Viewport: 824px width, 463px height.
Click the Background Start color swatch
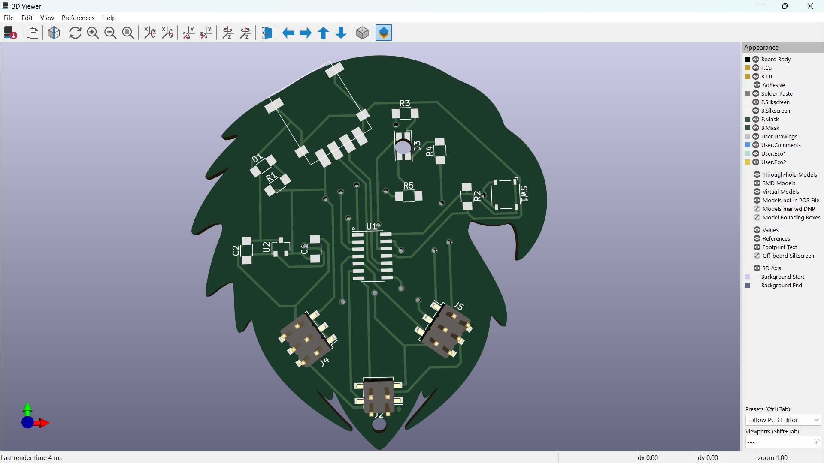click(x=748, y=277)
